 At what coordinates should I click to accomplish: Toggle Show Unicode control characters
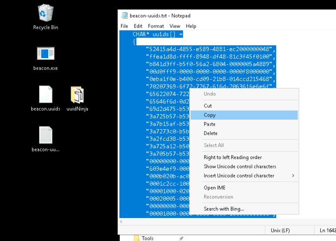[244, 166]
